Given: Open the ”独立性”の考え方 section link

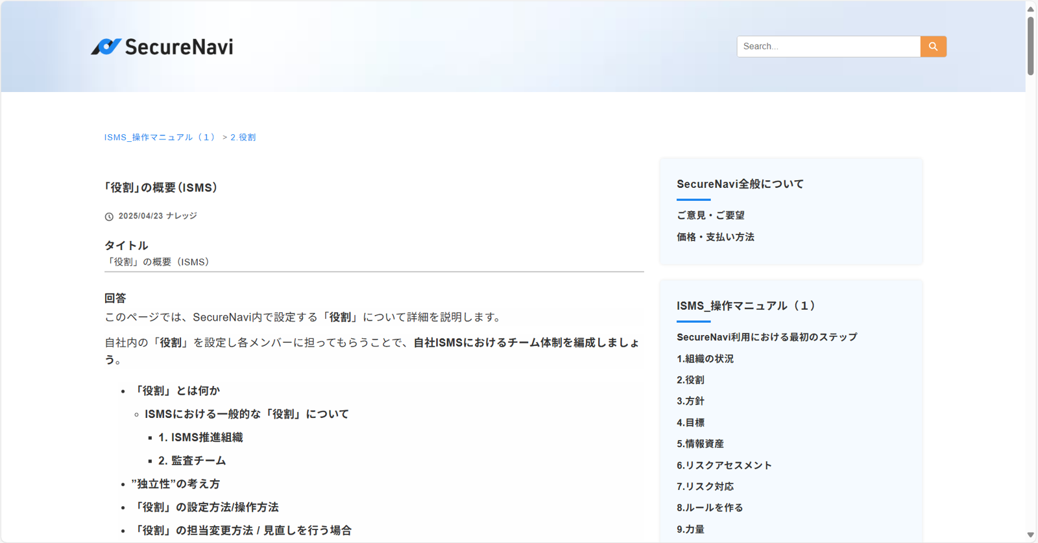Looking at the screenshot, I should tap(176, 484).
